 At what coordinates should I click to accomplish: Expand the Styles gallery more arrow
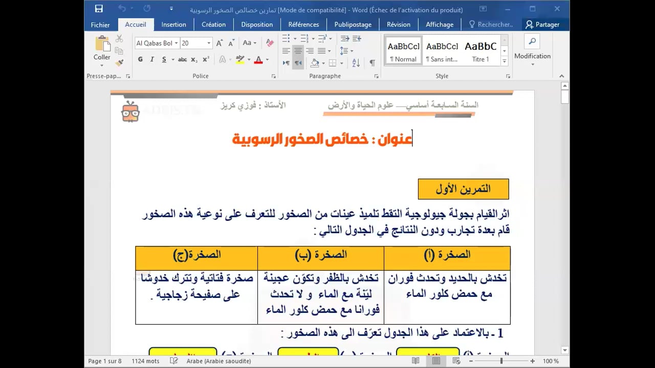tap(504, 61)
